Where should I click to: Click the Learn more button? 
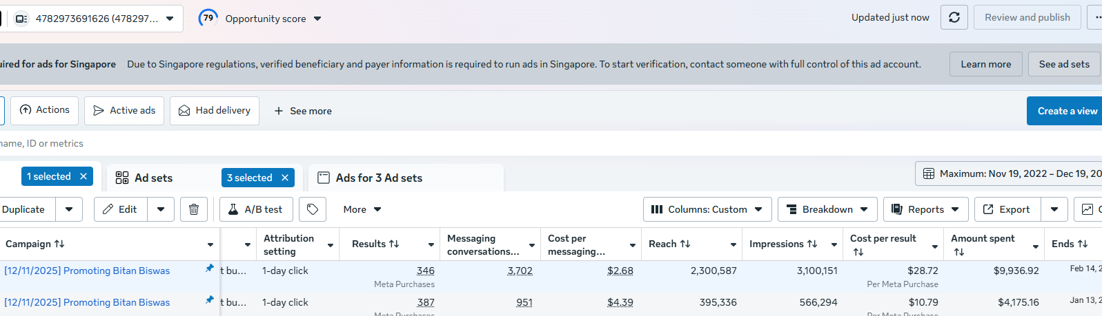click(x=985, y=64)
